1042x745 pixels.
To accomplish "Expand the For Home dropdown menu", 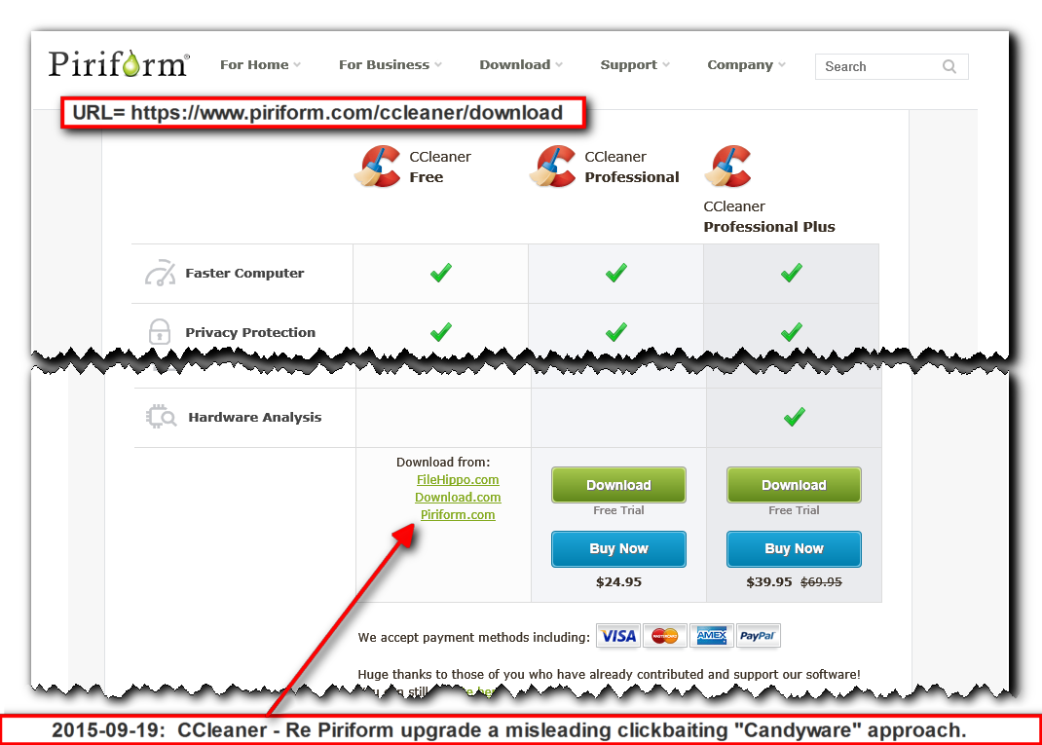I will pos(259,64).
